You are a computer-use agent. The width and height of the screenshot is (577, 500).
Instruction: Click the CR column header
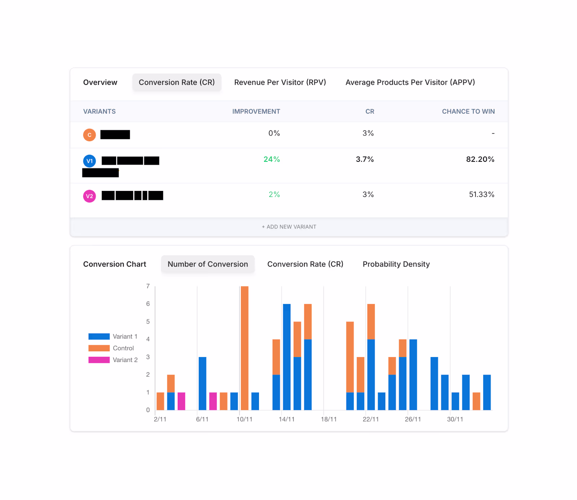(x=370, y=112)
